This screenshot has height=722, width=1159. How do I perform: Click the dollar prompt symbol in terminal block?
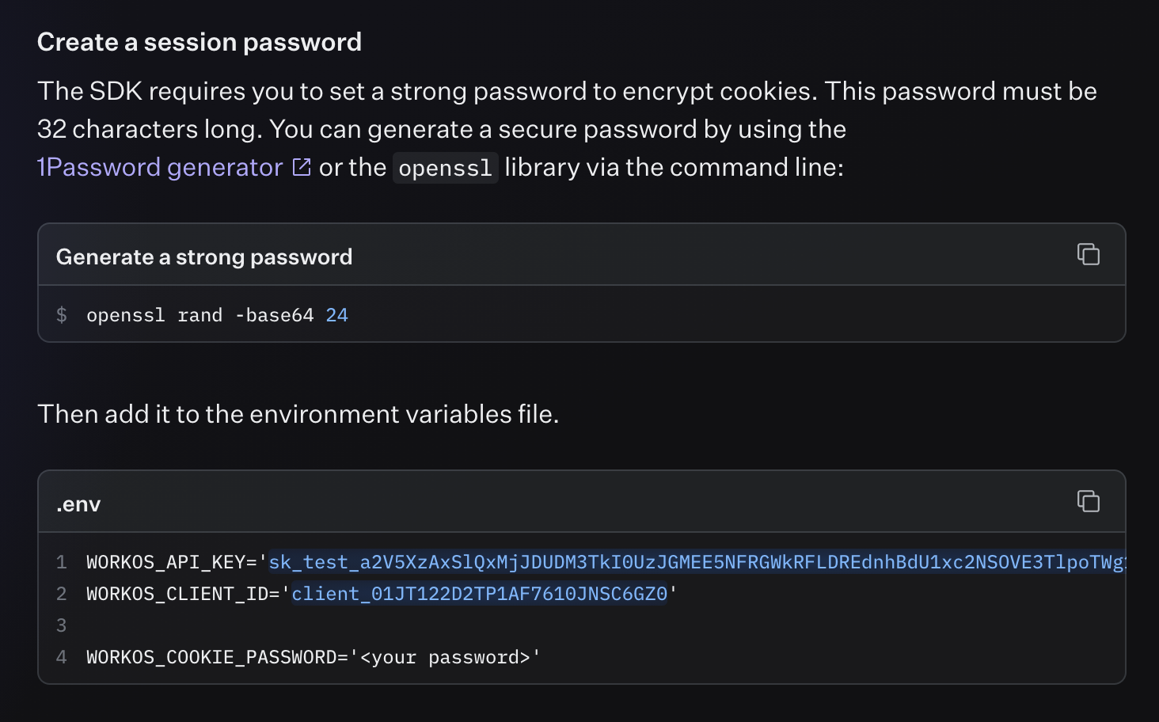pyautogui.click(x=62, y=315)
